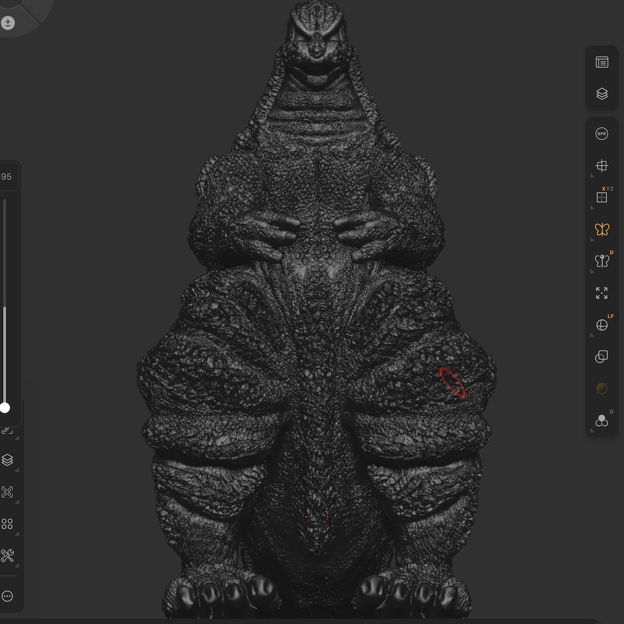The width and height of the screenshot is (624, 624).
Task: Open the four-circles grid icon
Action: coord(7,524)
